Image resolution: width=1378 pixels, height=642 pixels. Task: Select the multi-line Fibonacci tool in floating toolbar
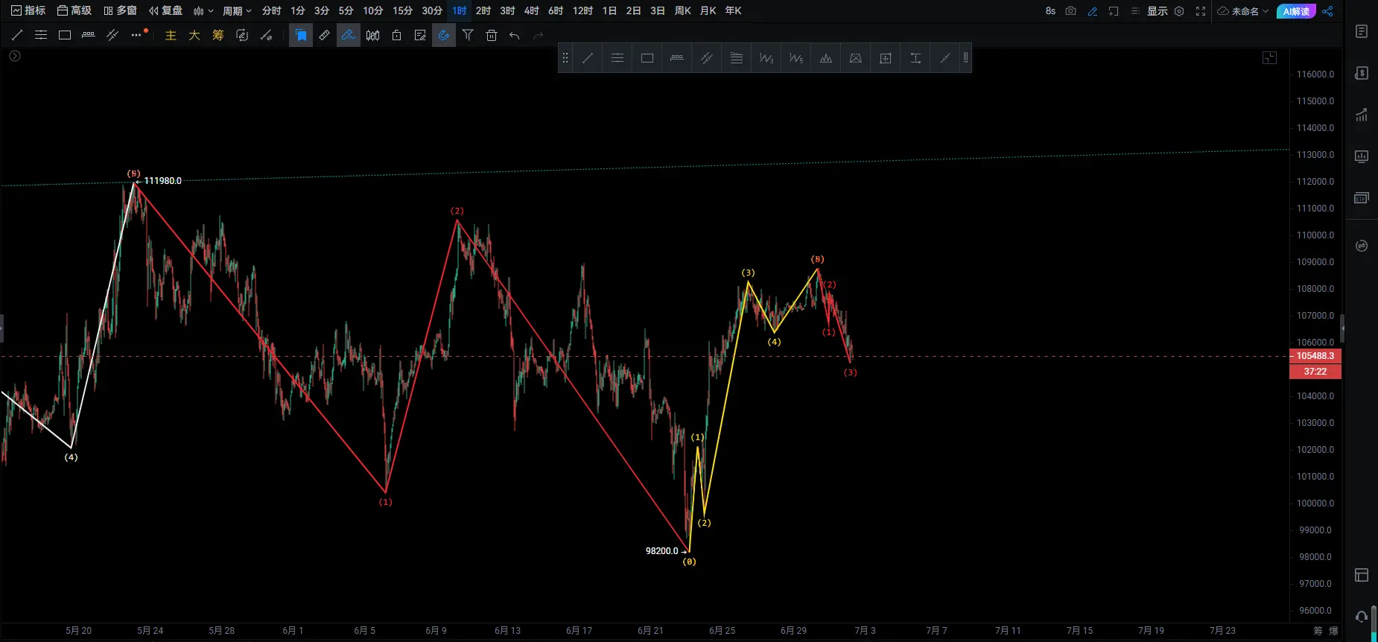click(737, 58)
